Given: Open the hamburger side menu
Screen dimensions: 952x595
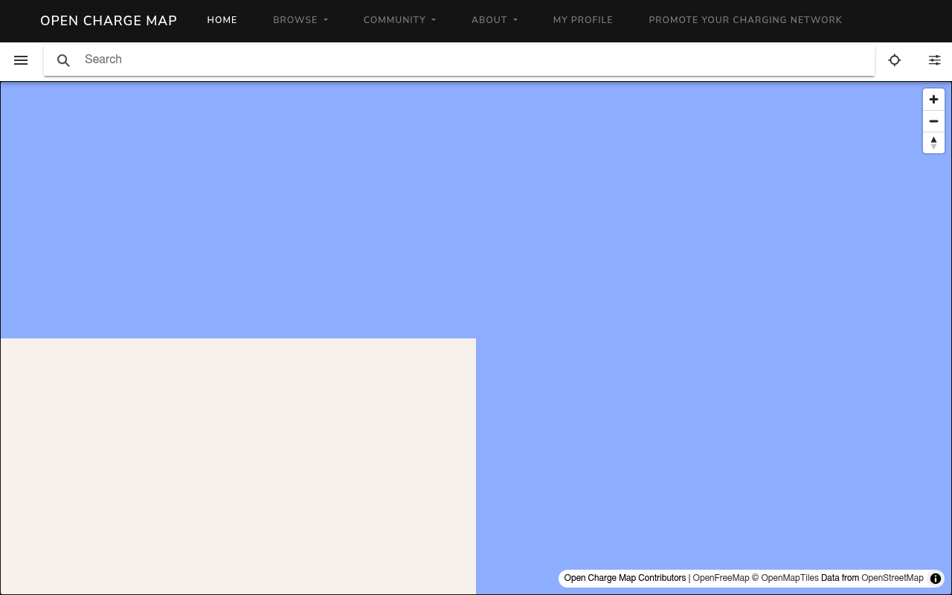Looking at the screenshot, I should (x=21, y=60).
